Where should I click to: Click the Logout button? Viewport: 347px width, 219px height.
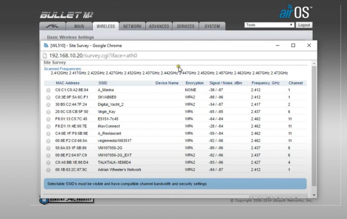pyautogui.click(x=304, y=25)
